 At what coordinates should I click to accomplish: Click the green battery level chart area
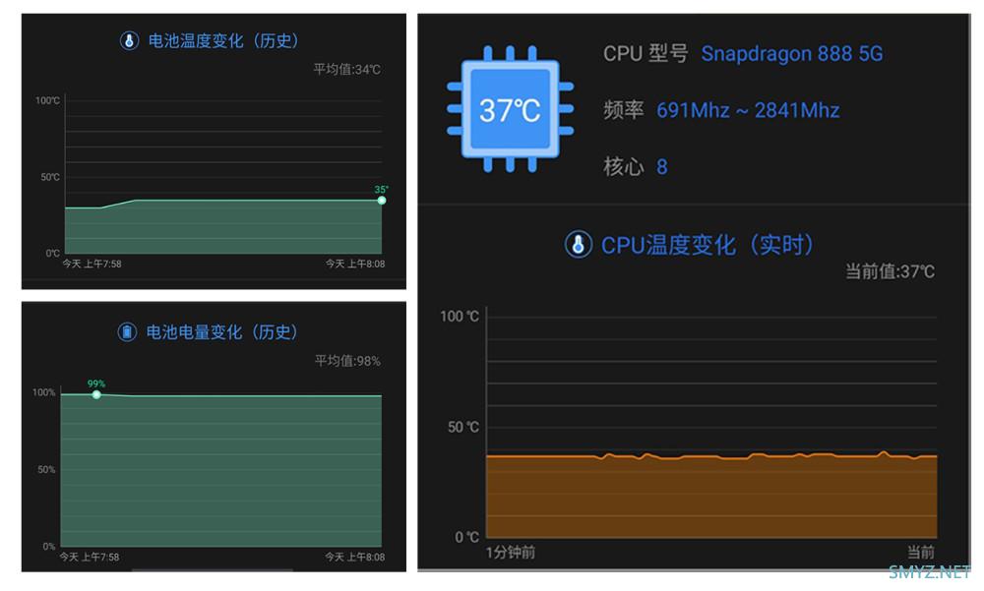tap(221, 472)
